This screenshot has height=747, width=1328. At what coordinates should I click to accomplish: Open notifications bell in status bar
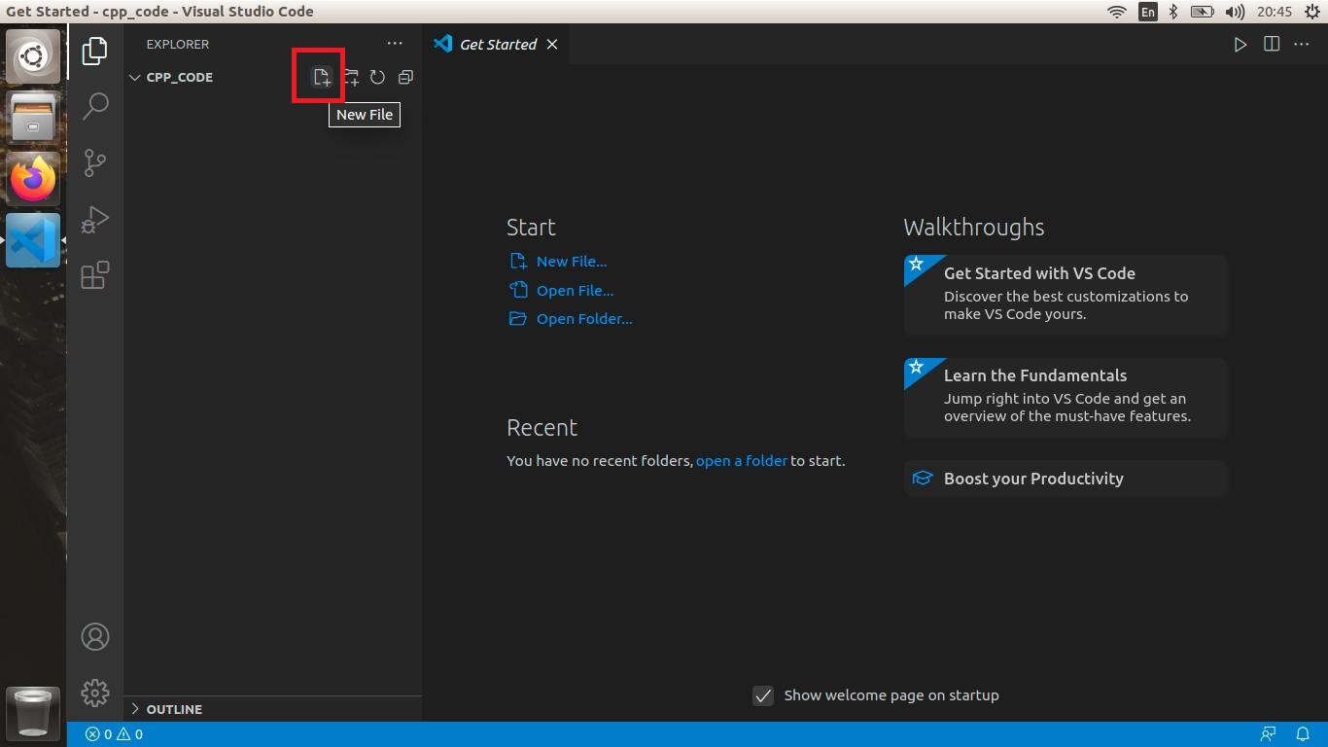[x=1303, y=734]
